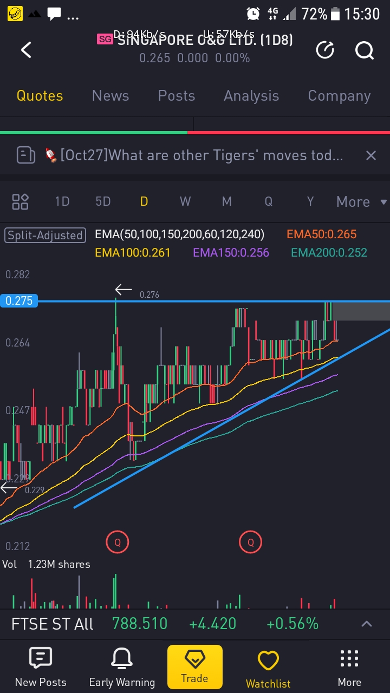
Task: Tap the EMA100:0.261 value
Action: (133, 252)
